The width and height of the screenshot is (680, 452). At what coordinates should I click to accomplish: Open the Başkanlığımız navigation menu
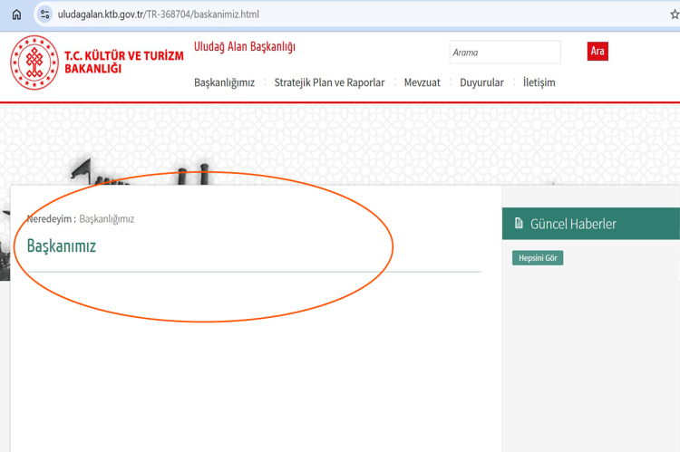tap(224, 82)
